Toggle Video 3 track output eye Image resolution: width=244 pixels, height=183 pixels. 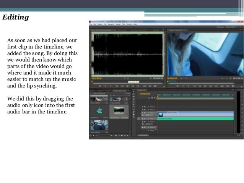click(x=143, y=107)
